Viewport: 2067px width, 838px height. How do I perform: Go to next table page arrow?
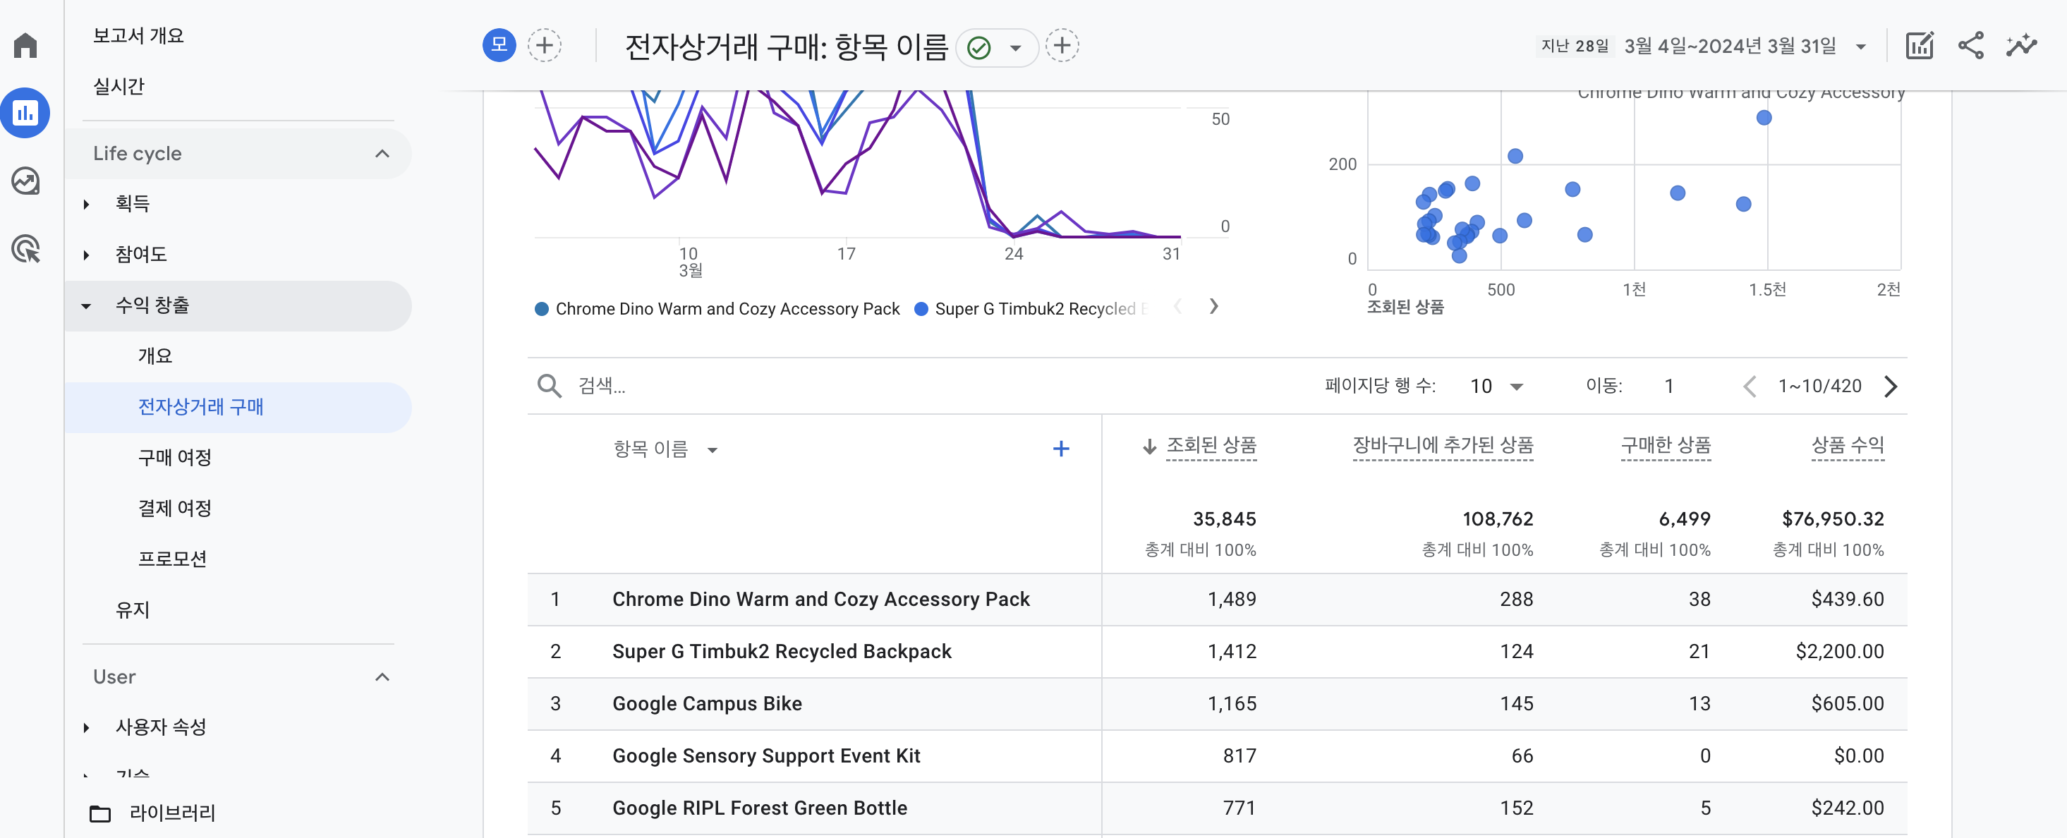tap(1891, 386)
